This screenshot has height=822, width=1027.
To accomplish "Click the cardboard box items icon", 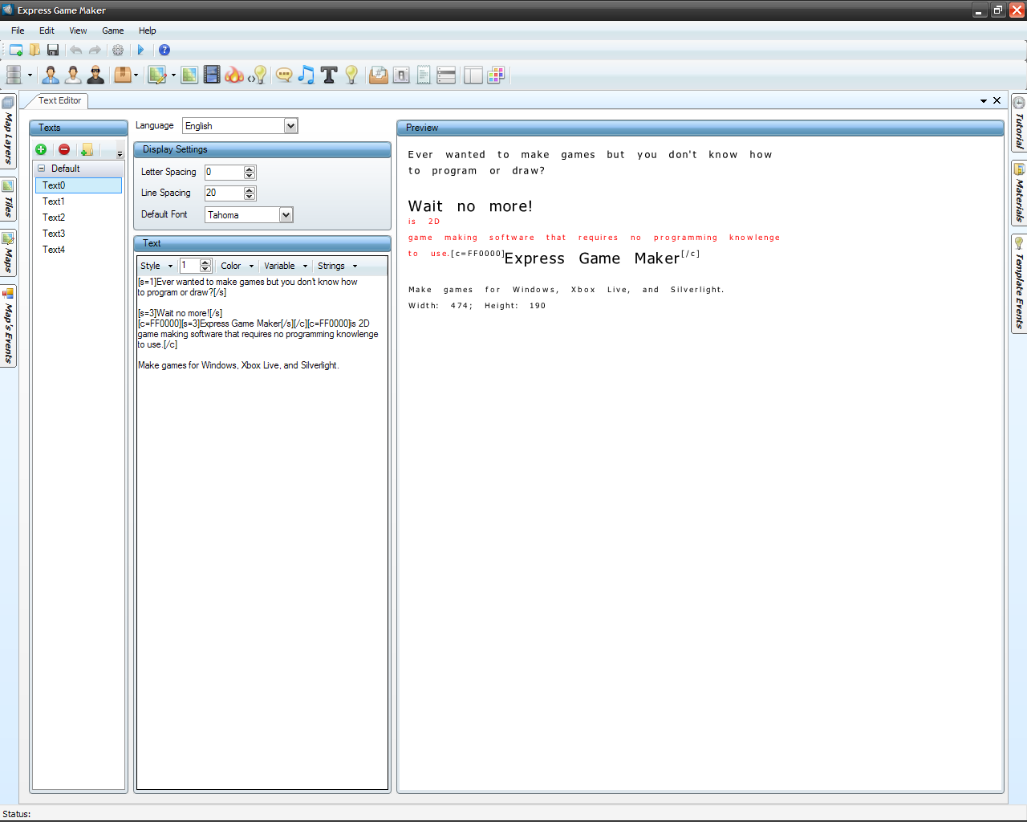I will (122, 75).
